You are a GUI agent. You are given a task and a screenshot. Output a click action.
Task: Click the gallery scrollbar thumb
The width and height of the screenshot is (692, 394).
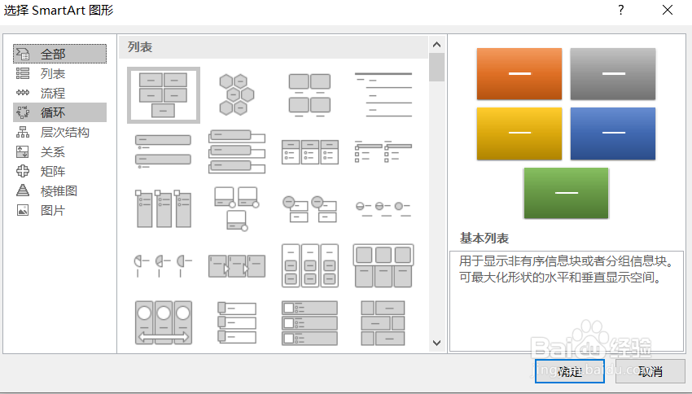click(x=437, y=67)
